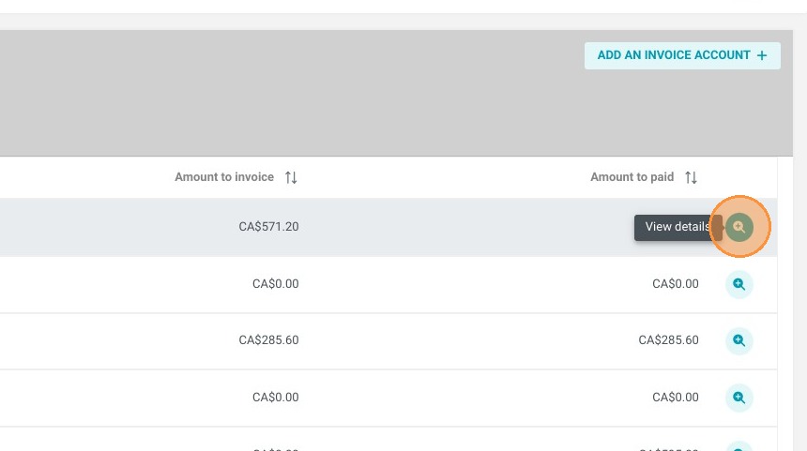Click the Amount to invoice header label
807x451 pixels.
point(224,177)
